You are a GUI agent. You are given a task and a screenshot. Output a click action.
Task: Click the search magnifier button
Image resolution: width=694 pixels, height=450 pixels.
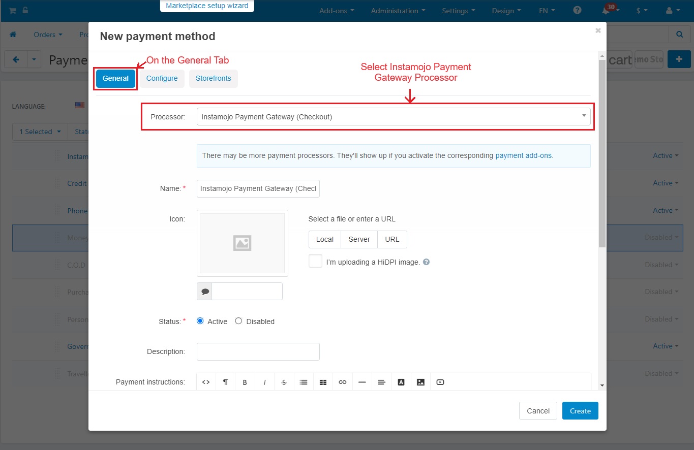coord(680,35)
